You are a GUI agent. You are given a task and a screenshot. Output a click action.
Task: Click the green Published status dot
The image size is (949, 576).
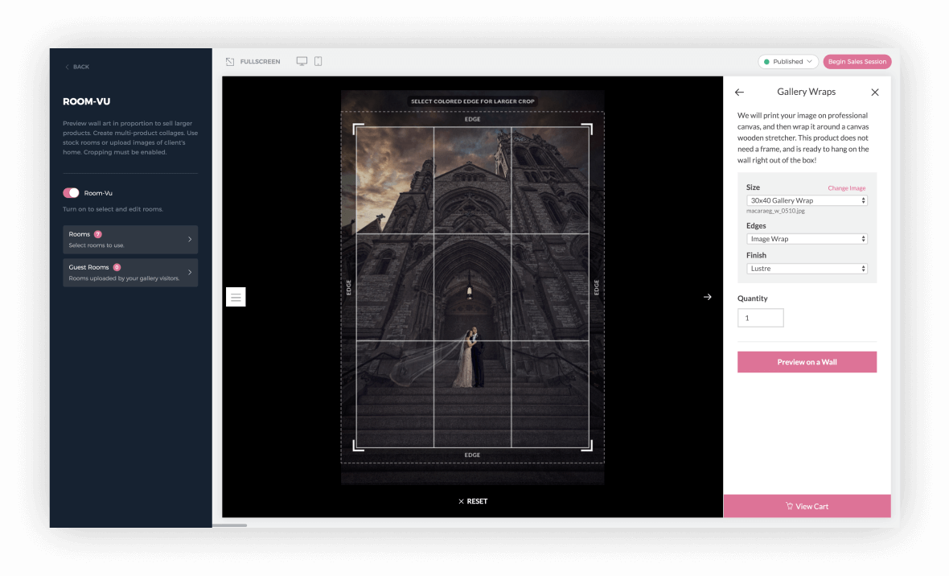766,62
